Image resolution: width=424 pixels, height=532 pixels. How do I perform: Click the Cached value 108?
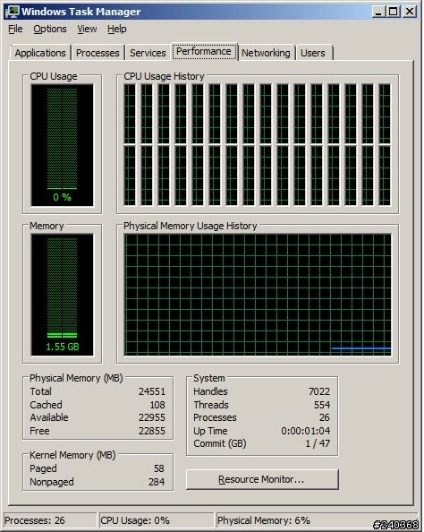(x=157, y=405)
